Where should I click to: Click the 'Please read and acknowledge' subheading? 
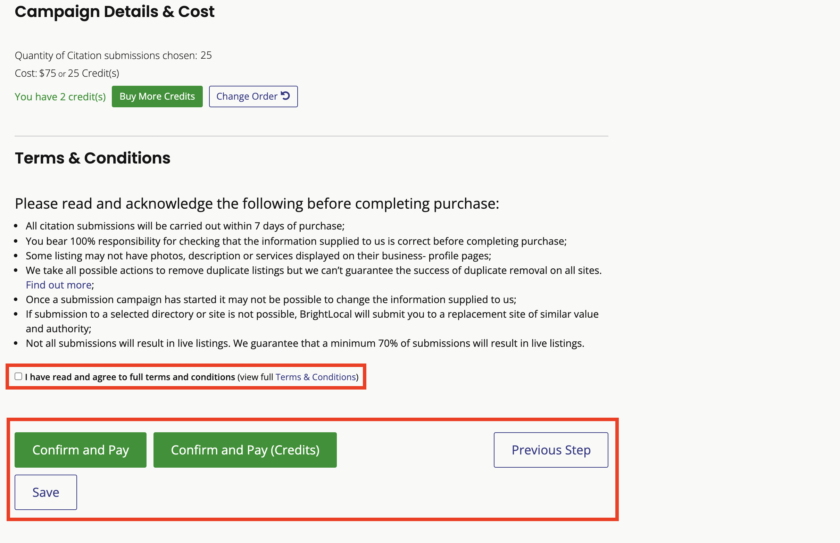coord(257,204)
